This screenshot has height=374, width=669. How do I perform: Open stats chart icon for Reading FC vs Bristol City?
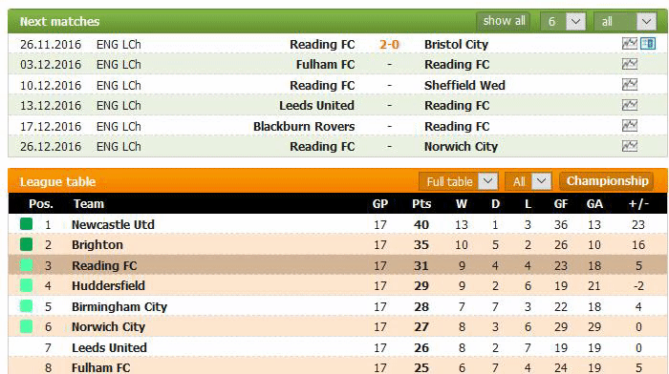pos(629,44)
